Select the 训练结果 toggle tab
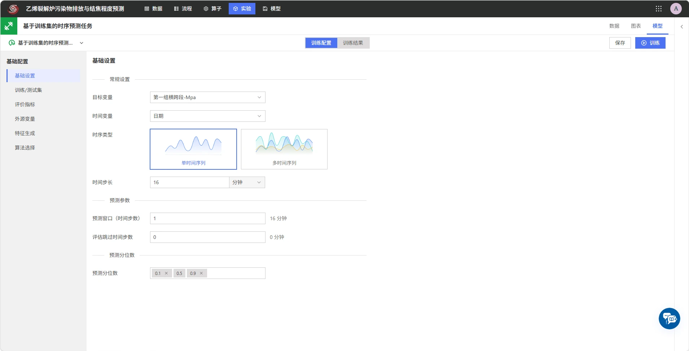This screenshot has height=351, width=689. (x=353, y=43)
